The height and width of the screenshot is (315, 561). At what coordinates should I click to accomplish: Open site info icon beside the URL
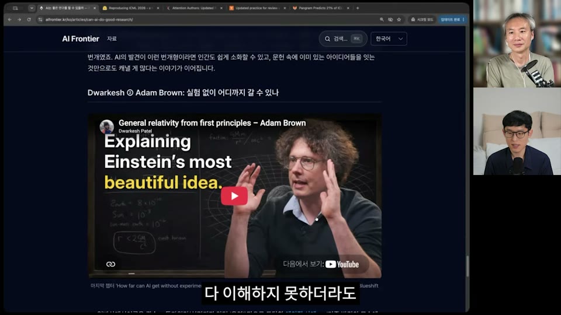tap(40, 20)
